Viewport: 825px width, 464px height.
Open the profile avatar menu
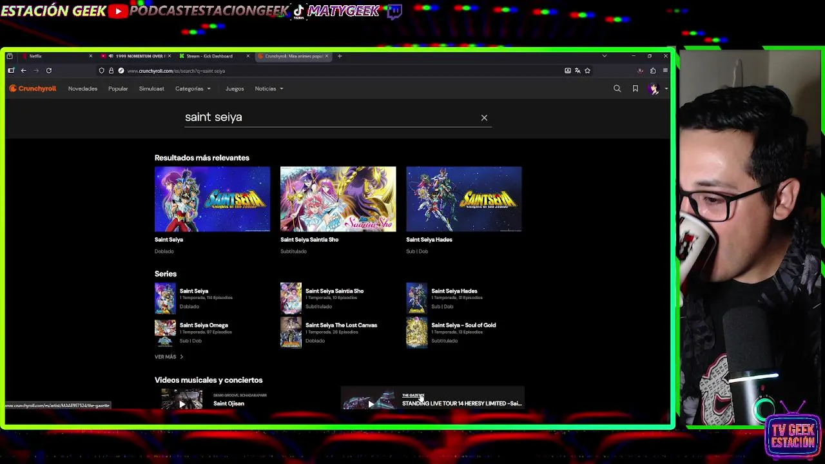coord(654,89)
